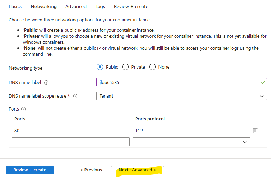The width and height of the screenshot is (271, 177).
Task: Click the green validation checkmark in DNS field
Action: 263,82
